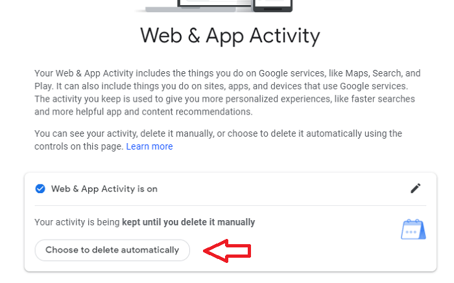Click the line mentioning 'personalized experiences'
The height and width of the screenshot is (283, 454).
(x=224, y=99)
